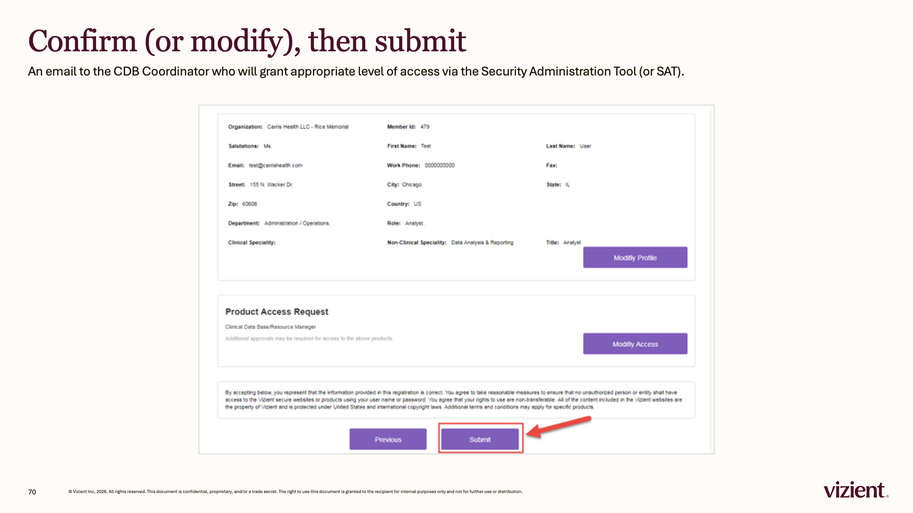Click the subtitle about CDB Coordinator email
The height and width of the screenshot is (513, 913).
coord(356,71)
